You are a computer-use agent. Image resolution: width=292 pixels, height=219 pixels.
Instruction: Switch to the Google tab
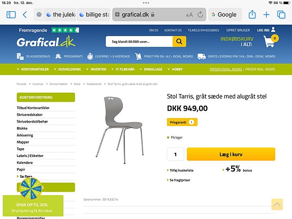click(225, 15)
